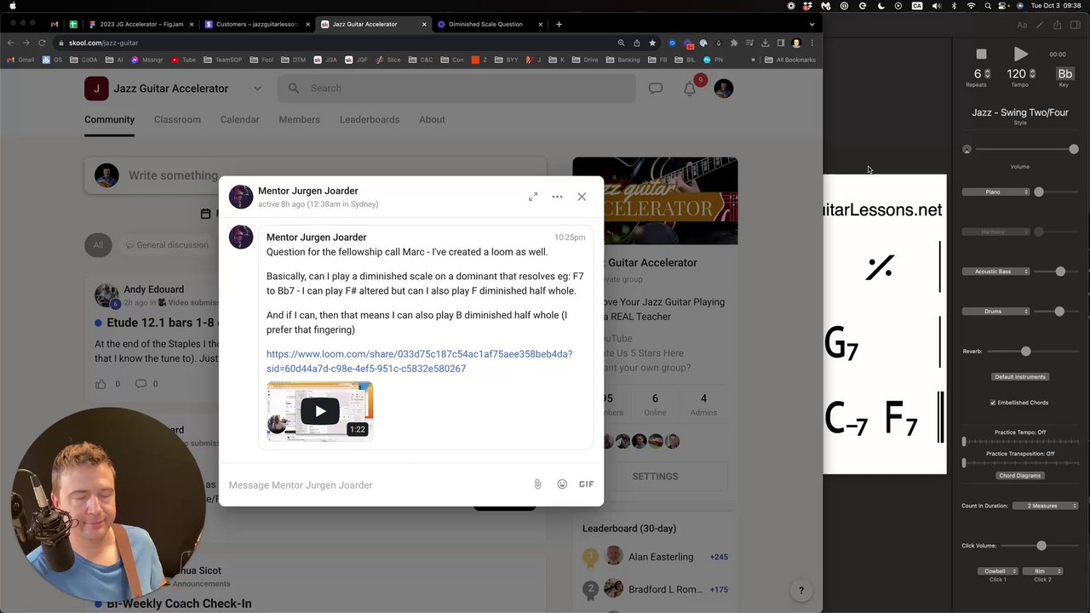Open the Bb key selector
This screenshot has width=1090, height=613.
pyautogui.click(x=1064, y=74)
